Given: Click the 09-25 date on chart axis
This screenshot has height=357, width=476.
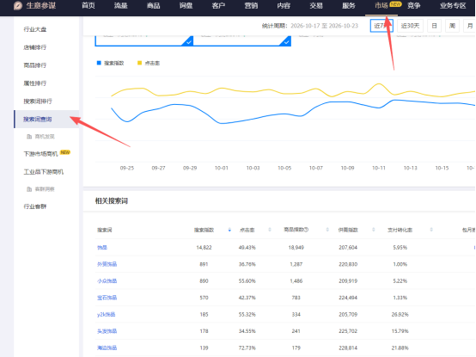Looking at the screenshot, I should coord(127,168).
